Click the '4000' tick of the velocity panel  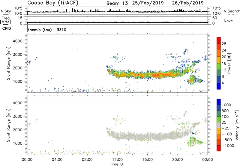click(18, 103)
